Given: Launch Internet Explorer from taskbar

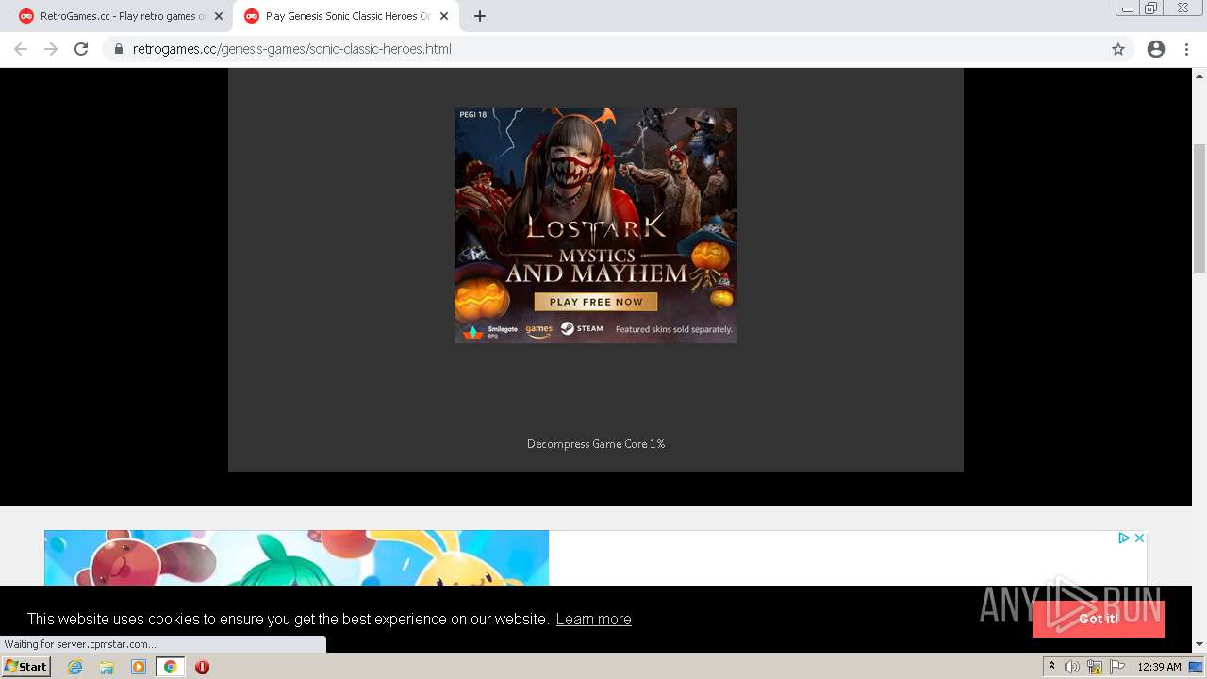Looking at the screenshot, I should coord(74,667).
